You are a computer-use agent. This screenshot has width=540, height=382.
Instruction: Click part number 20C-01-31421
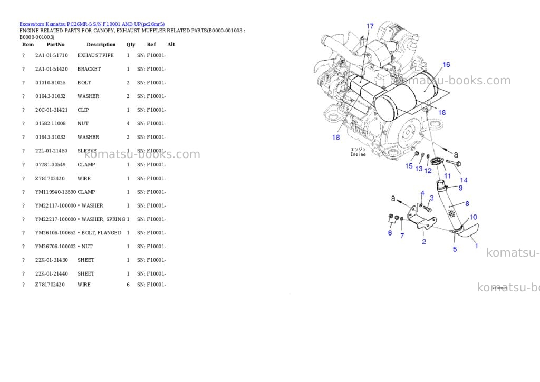pos(52,110)
